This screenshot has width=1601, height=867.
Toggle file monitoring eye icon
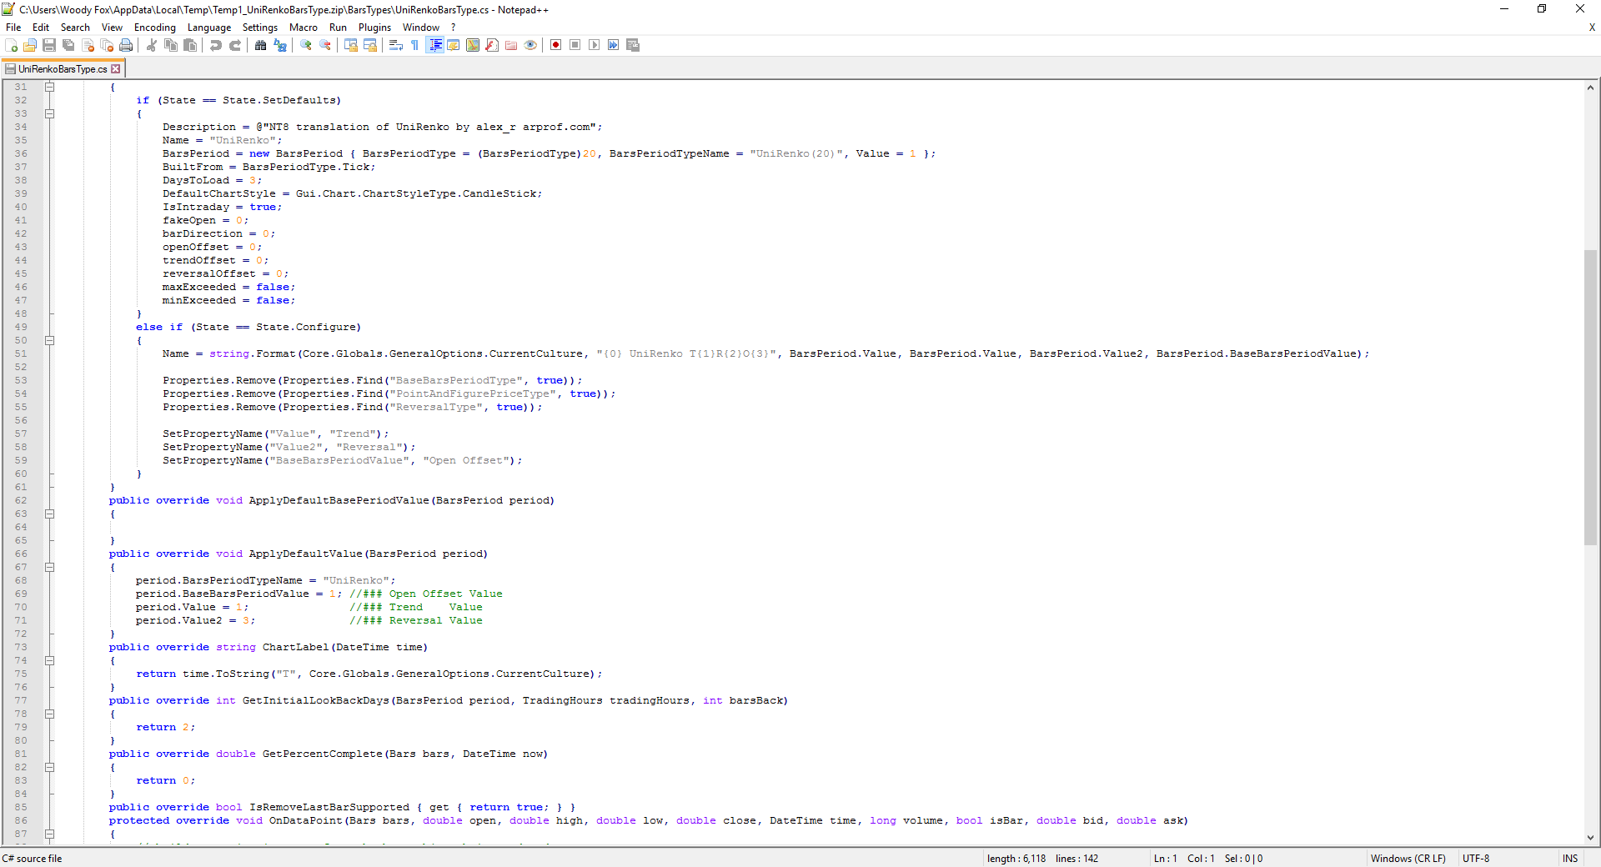(x=530, y=45)
